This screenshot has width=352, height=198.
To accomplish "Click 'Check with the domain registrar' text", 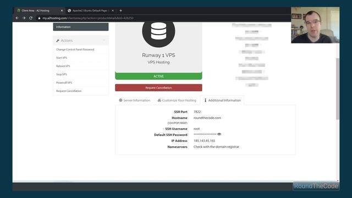I will coord(216,147).
